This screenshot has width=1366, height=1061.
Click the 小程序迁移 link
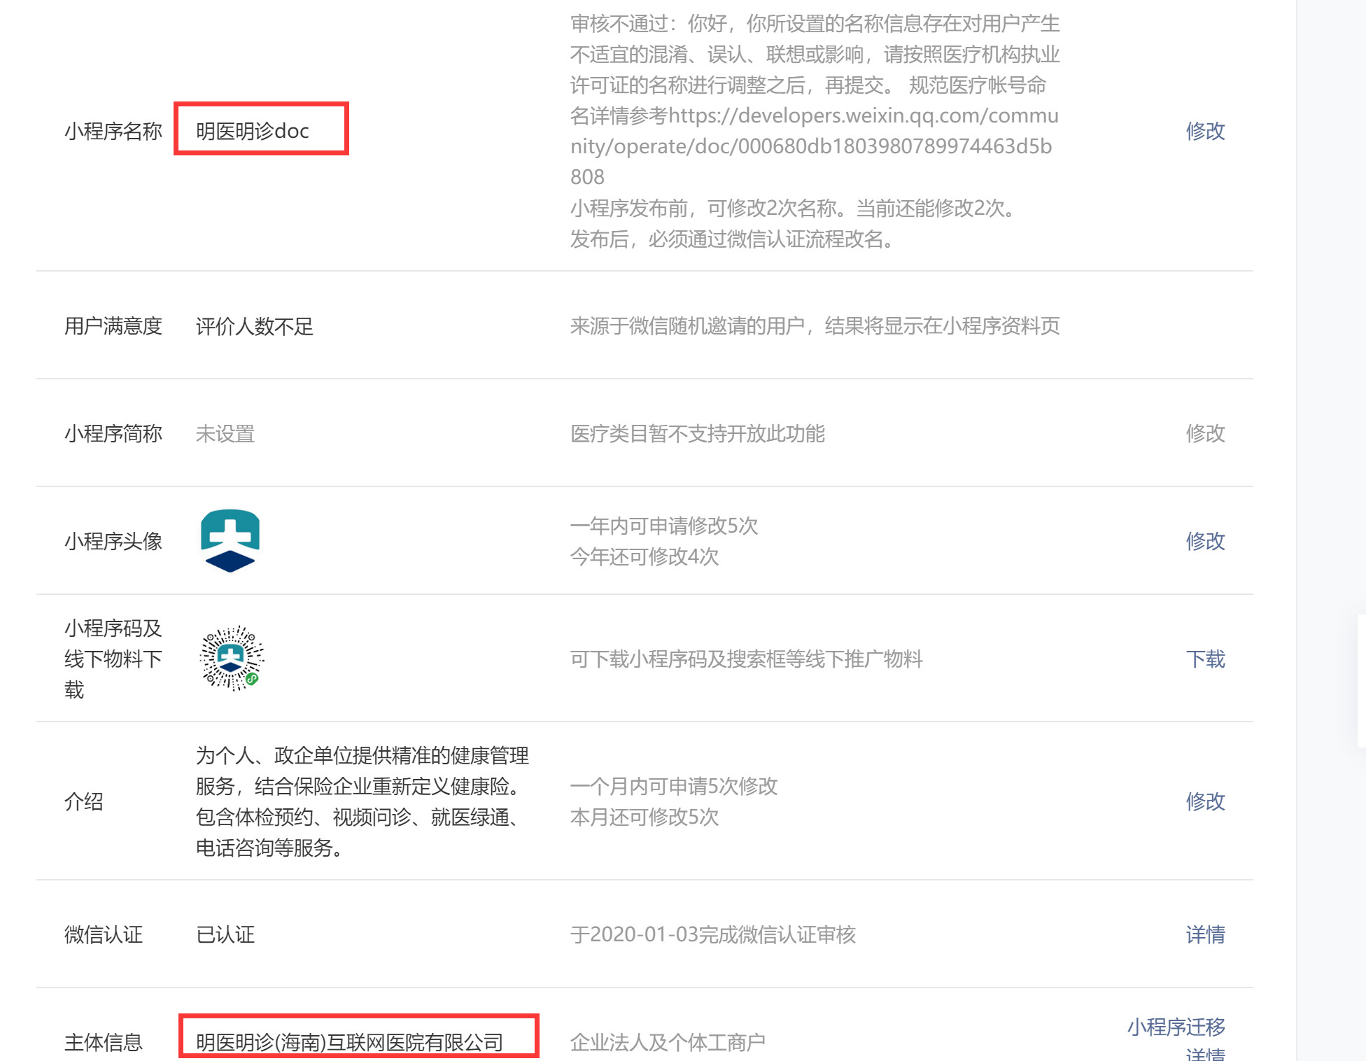tap(1176, 1027)
